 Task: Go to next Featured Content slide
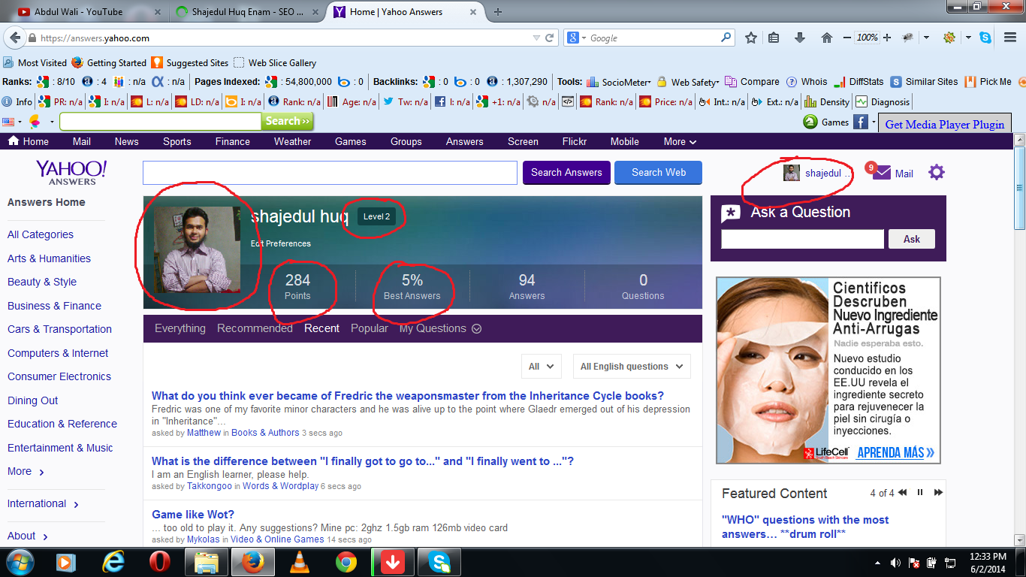pos(938,493)
